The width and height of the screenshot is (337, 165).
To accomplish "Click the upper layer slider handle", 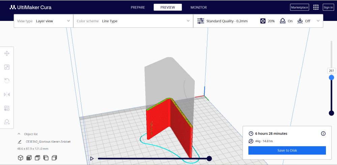I will click(331, 77).
